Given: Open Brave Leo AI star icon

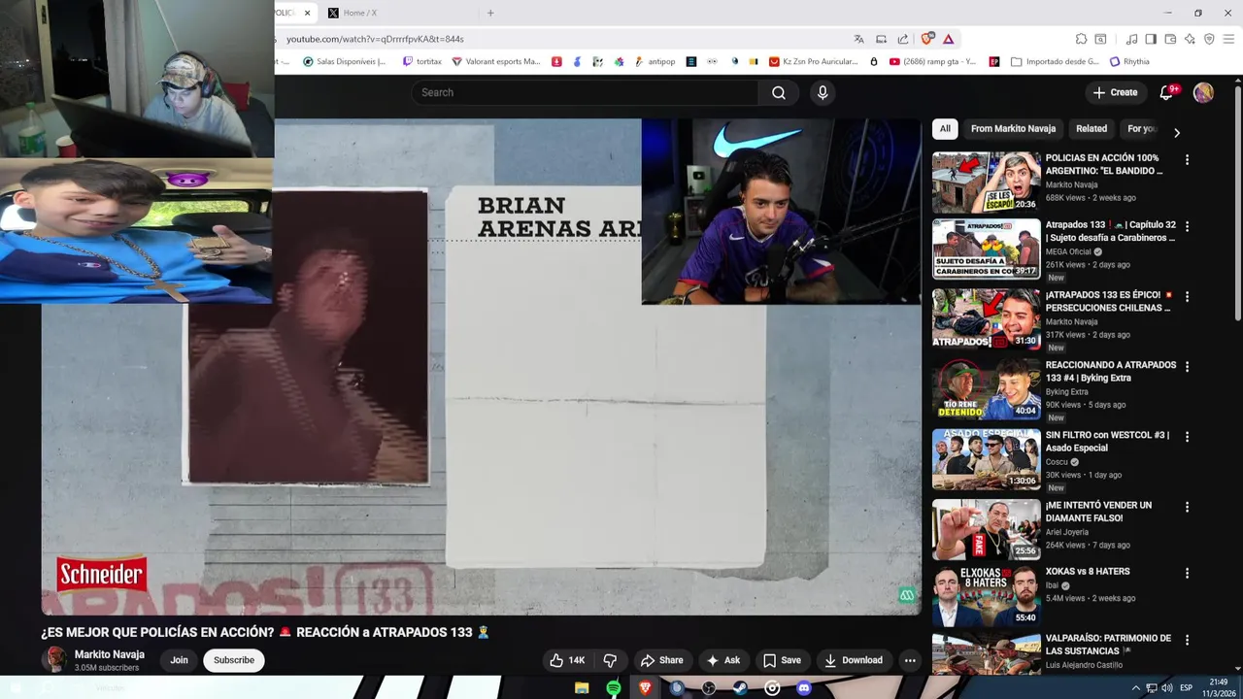Looking at the screenshot, I should pyautogui.click(x=1190, y=39).
